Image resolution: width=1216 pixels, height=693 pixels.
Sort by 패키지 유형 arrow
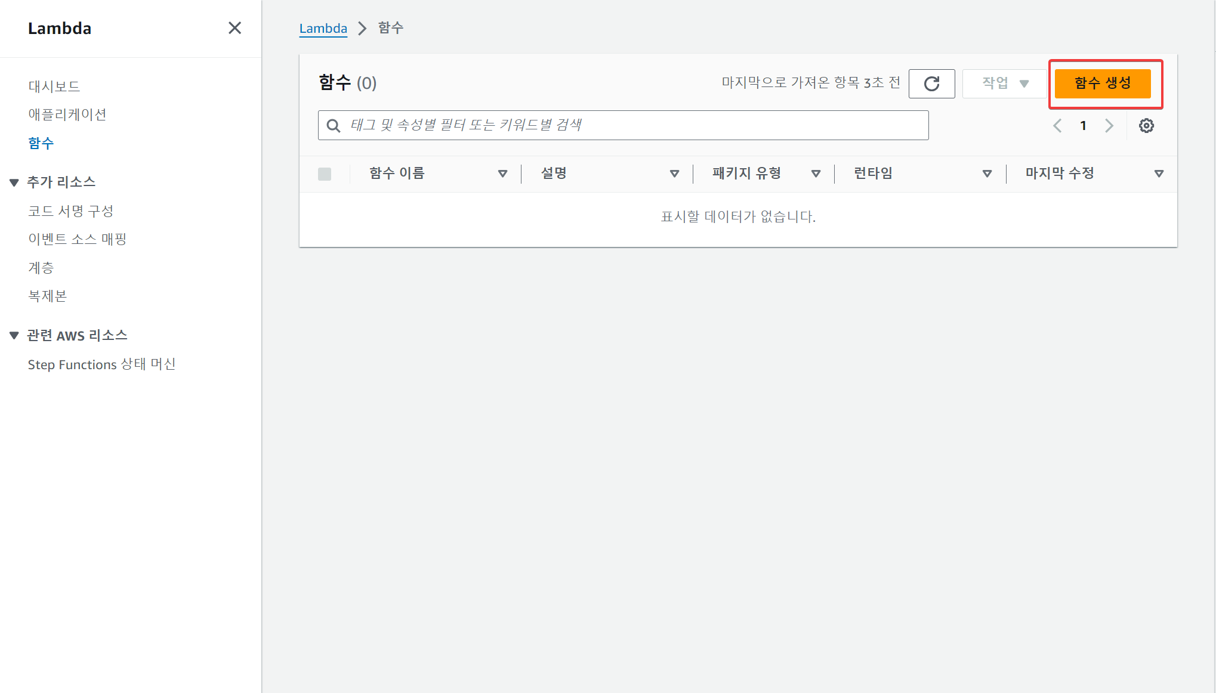click(816, 174)
